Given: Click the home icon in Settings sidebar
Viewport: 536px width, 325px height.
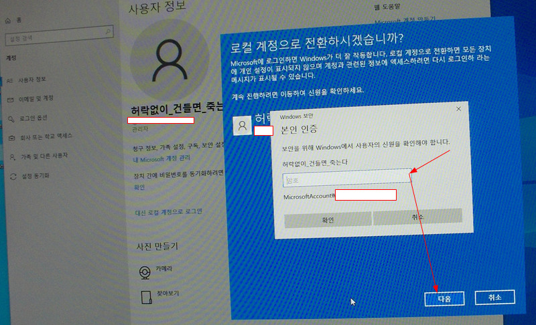Looking at the screenshot, I should point(8,21).
